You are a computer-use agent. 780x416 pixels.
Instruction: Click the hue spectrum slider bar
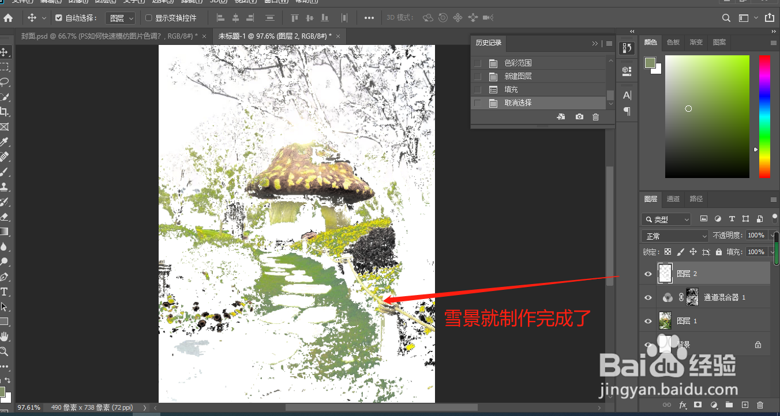pyautogui.click(x=764, y=117)
